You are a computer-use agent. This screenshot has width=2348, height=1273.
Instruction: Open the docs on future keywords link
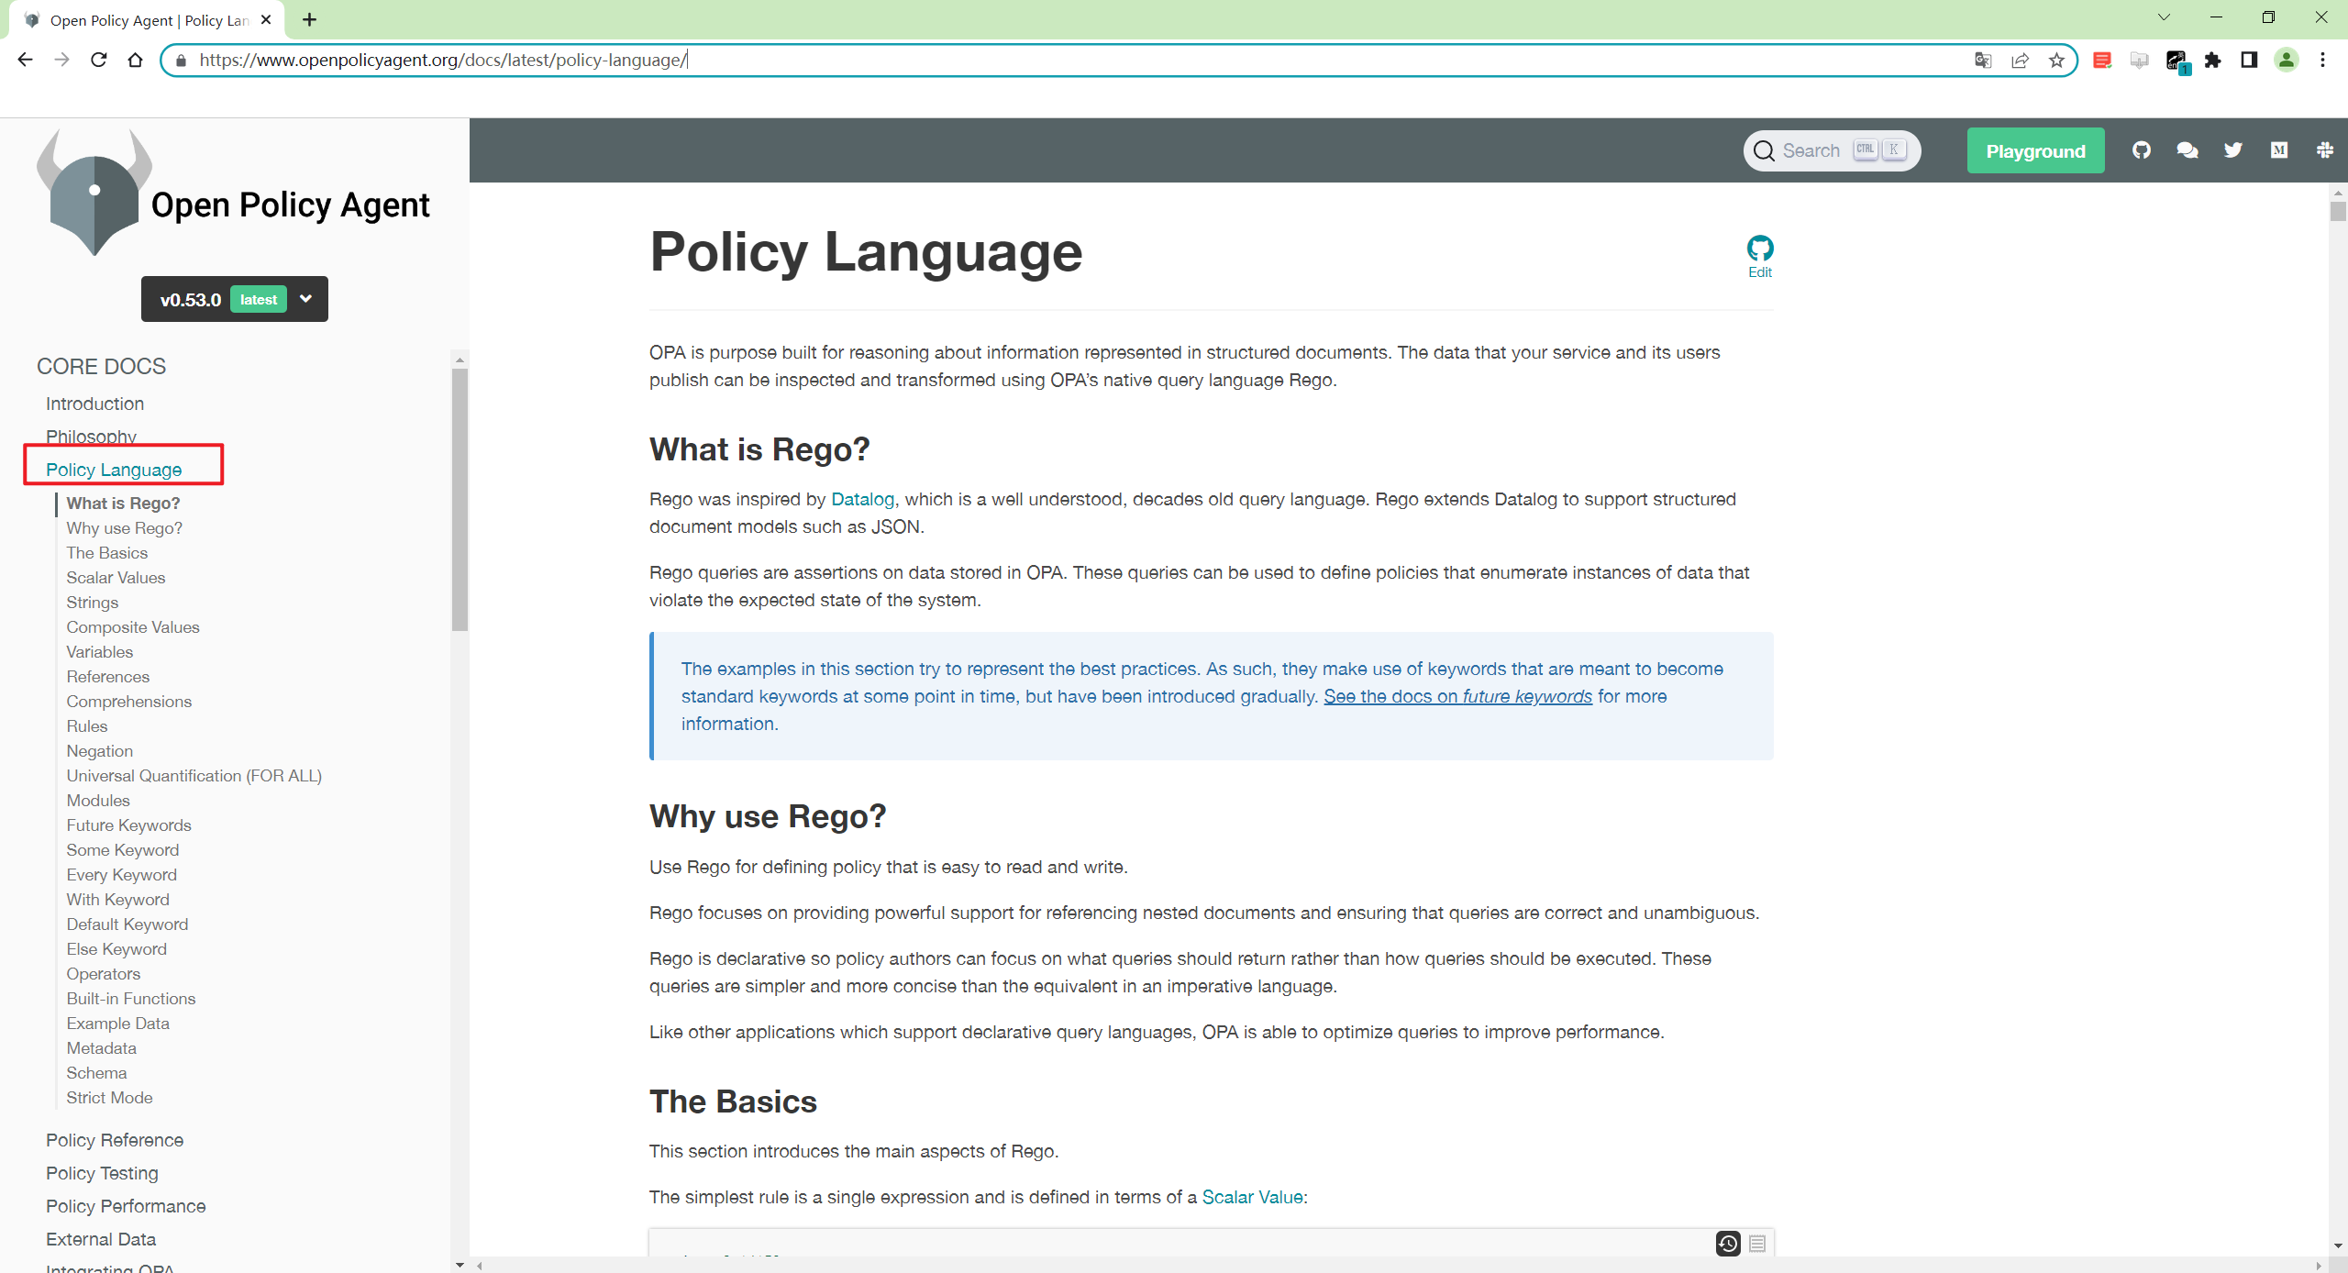[x=1457, y=696]
